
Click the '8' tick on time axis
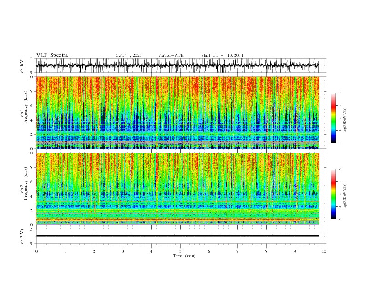tap(266, 251)
